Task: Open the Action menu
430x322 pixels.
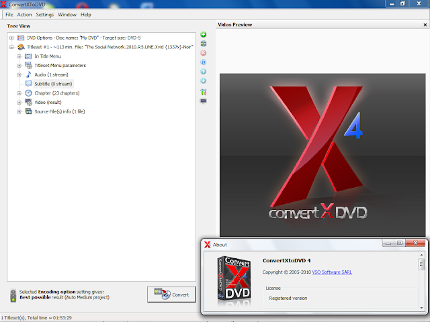Action: pos(24,15)
